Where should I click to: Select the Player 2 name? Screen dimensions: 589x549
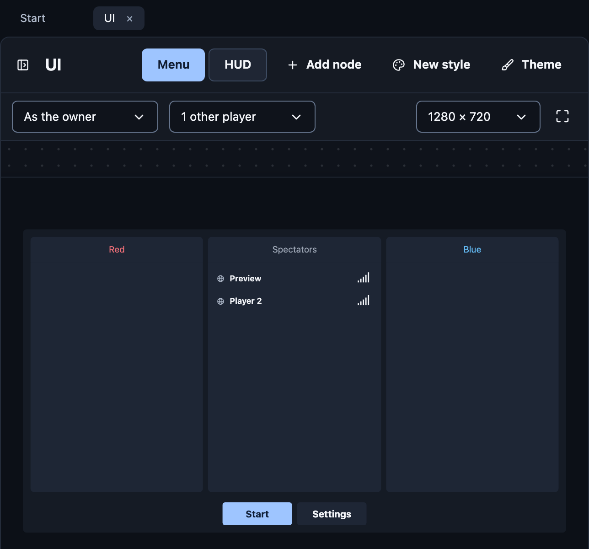[246, 301]
